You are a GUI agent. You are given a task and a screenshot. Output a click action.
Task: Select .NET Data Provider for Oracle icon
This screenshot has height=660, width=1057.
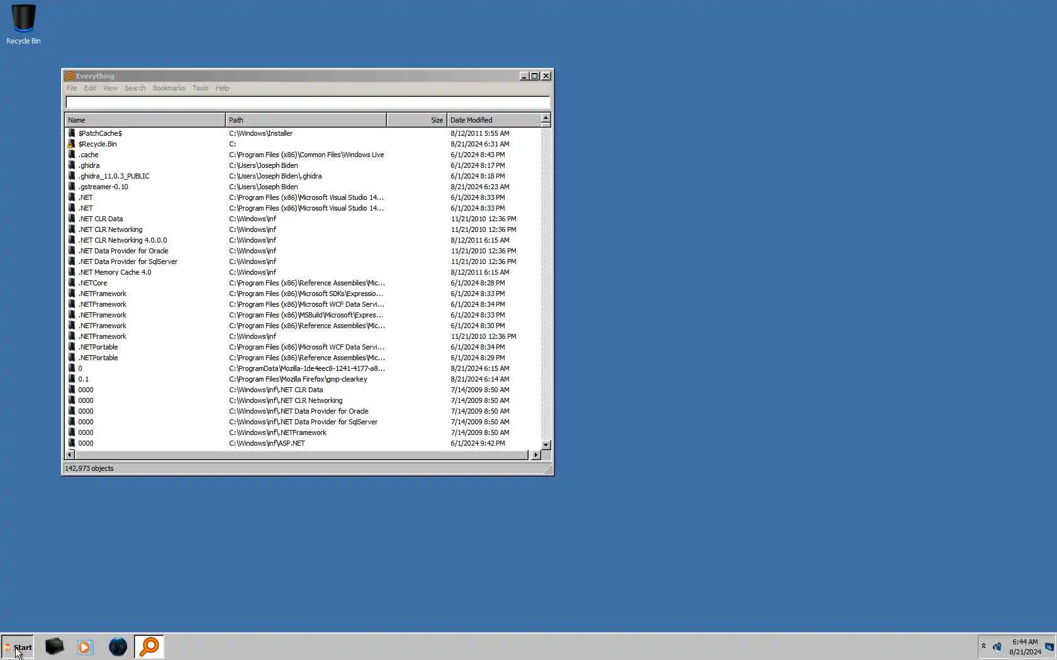tap(72, 251)
